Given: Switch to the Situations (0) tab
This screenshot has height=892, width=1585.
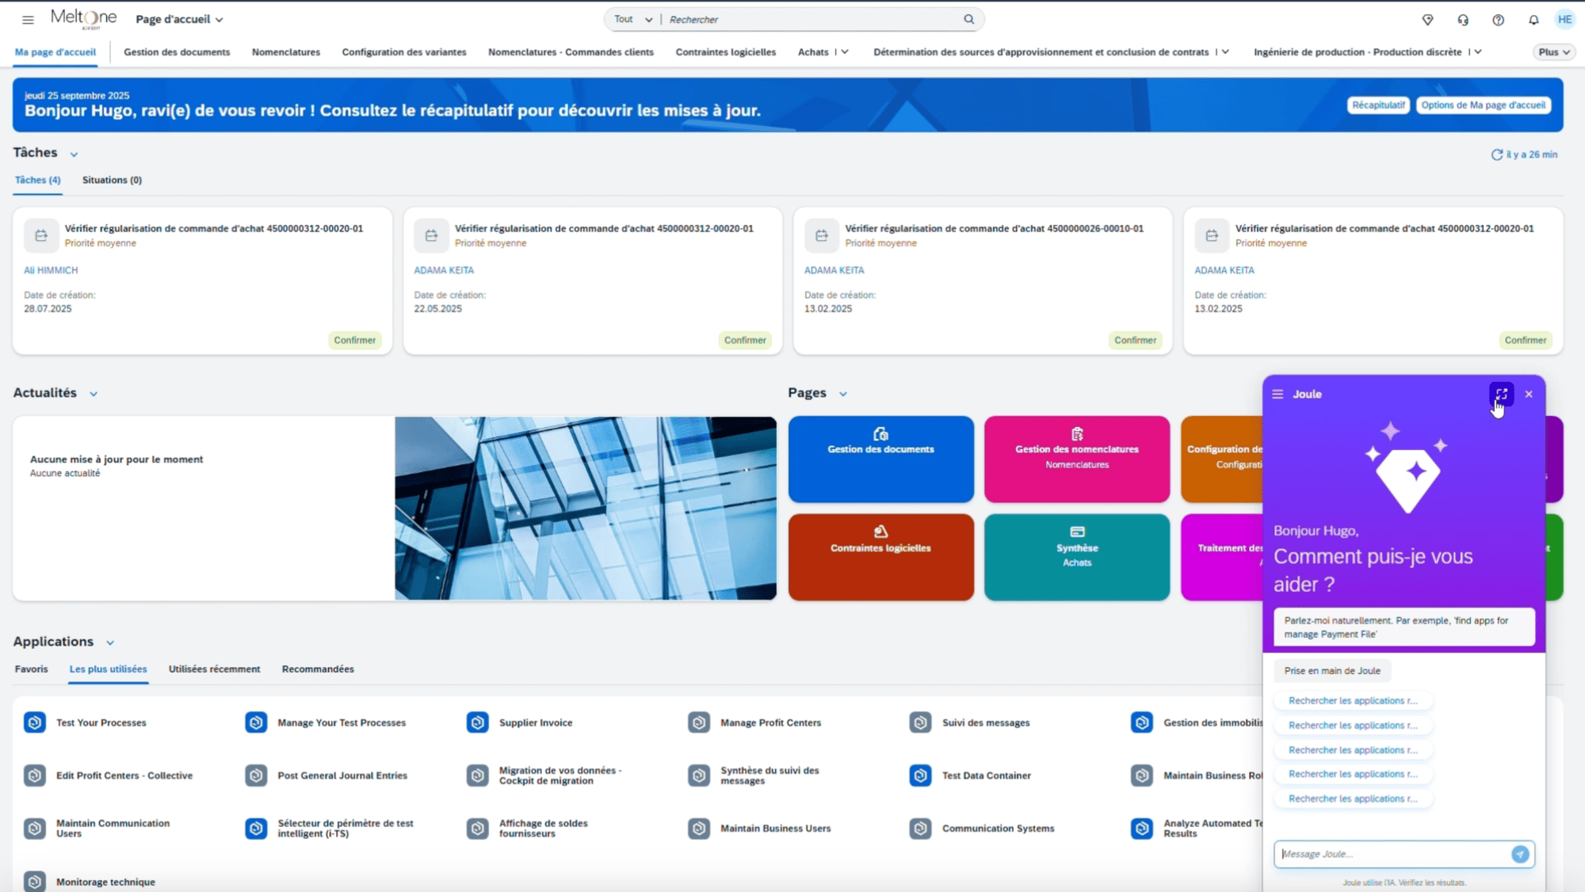Looking at the screenshot, I should coord(112,181).
